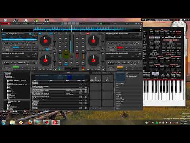Toggle the blue button below deck 1 jog wheel
Screen dimensions: 190x143
coord(47,50)
